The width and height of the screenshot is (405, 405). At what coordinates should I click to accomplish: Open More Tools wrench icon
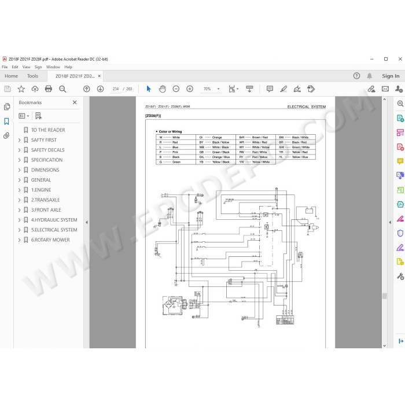400,277
